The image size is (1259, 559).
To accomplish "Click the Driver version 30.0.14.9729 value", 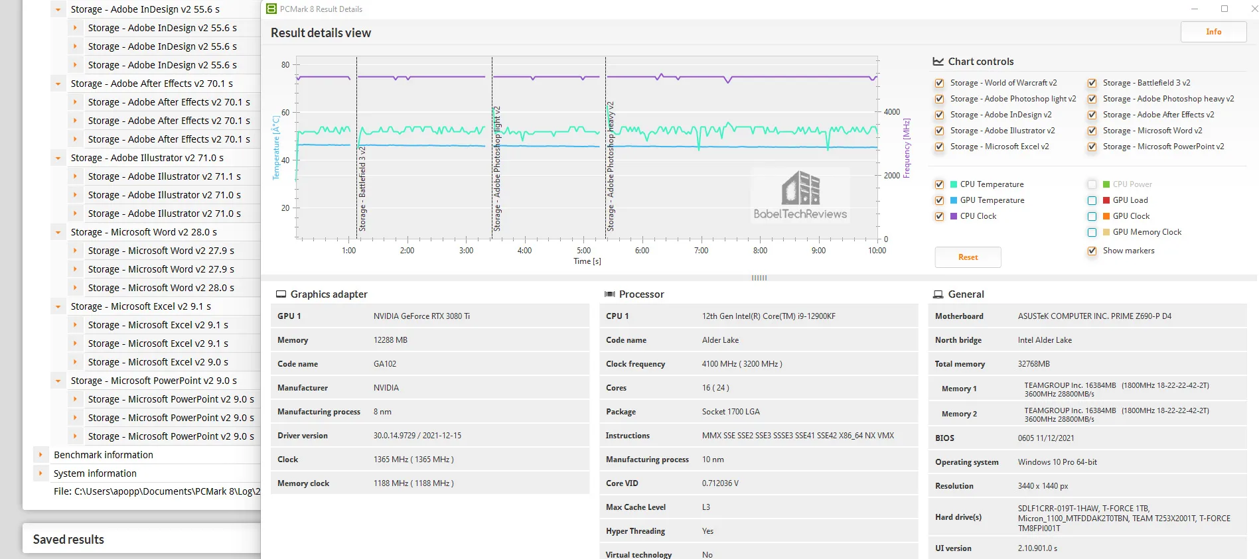I will tap(417, 436).
